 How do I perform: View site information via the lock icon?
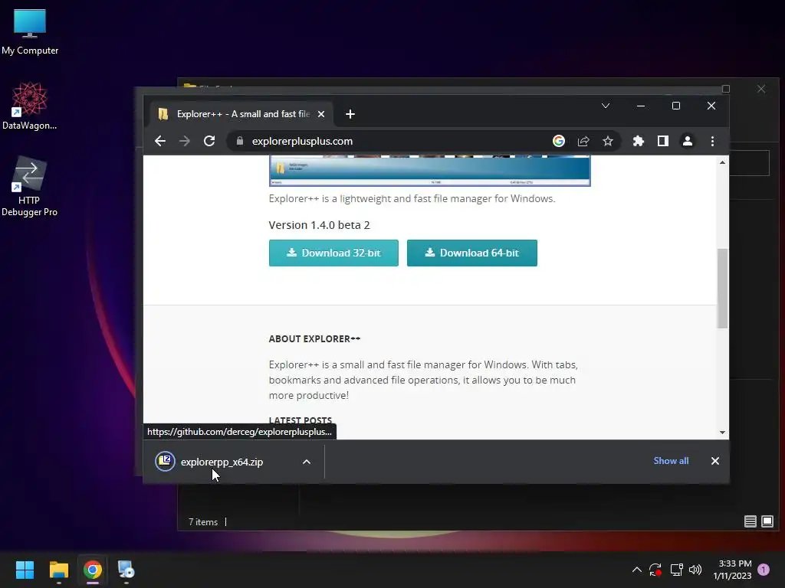240,142
